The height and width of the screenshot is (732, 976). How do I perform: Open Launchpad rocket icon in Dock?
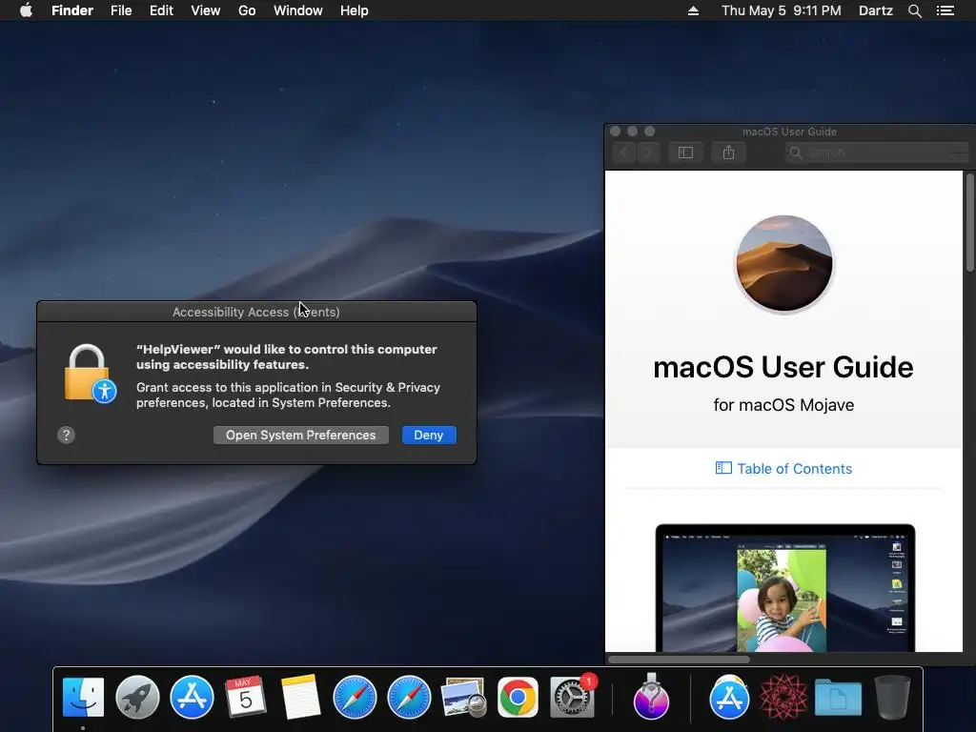(x=137, y=697)
